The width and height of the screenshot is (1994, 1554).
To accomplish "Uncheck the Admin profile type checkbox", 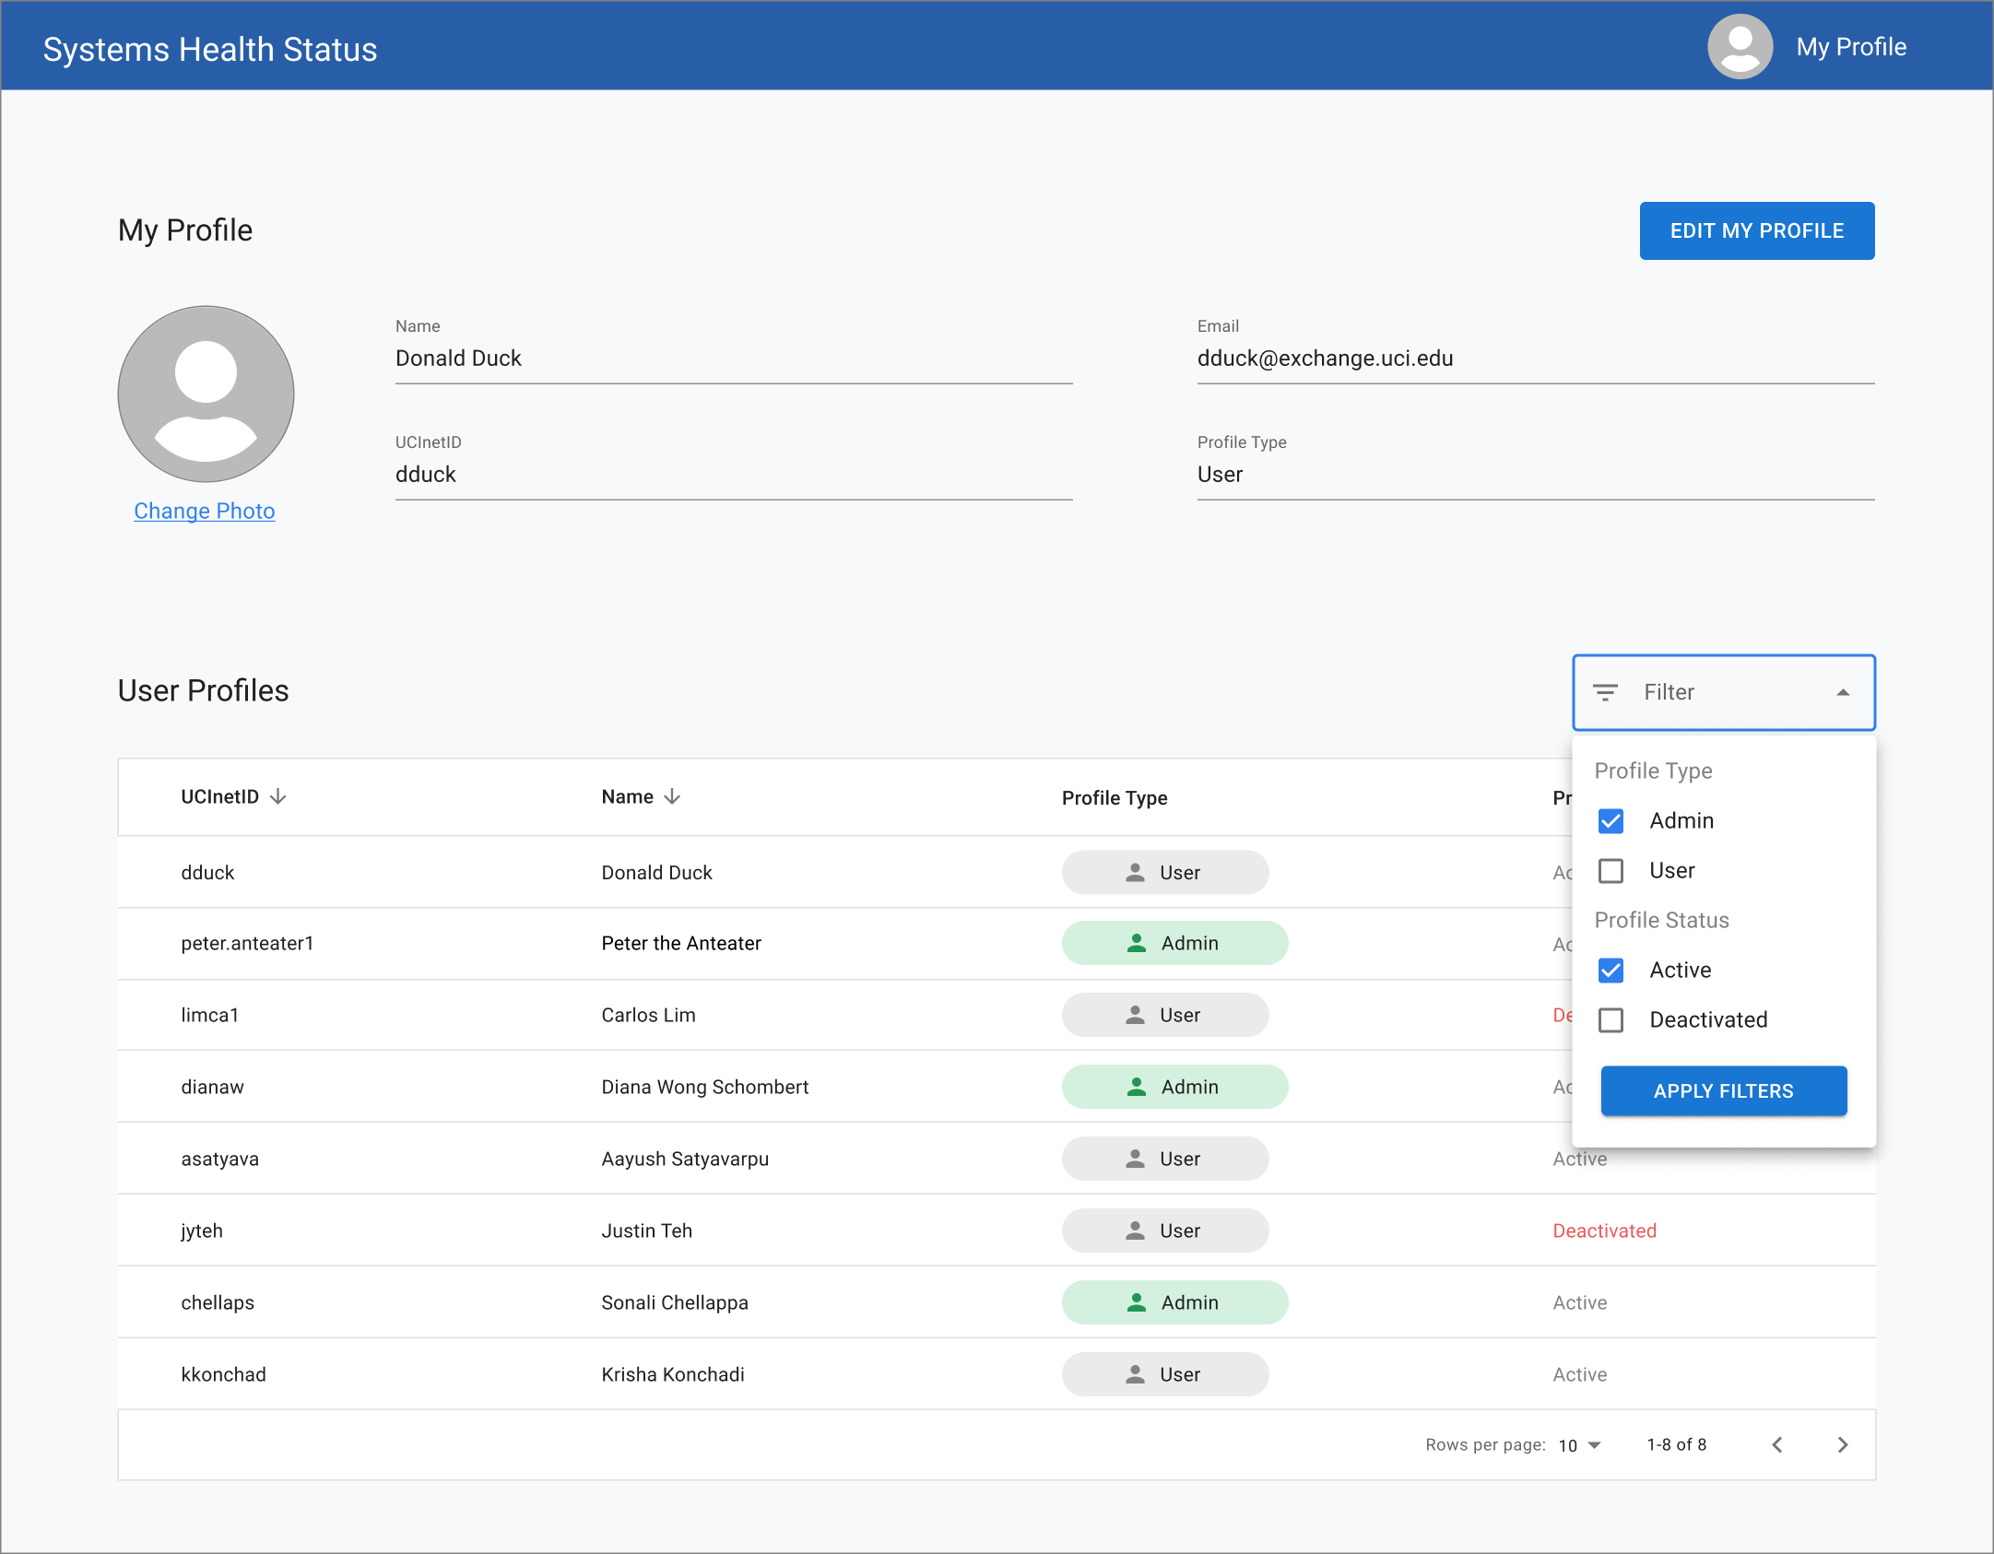I will 1611,820.
